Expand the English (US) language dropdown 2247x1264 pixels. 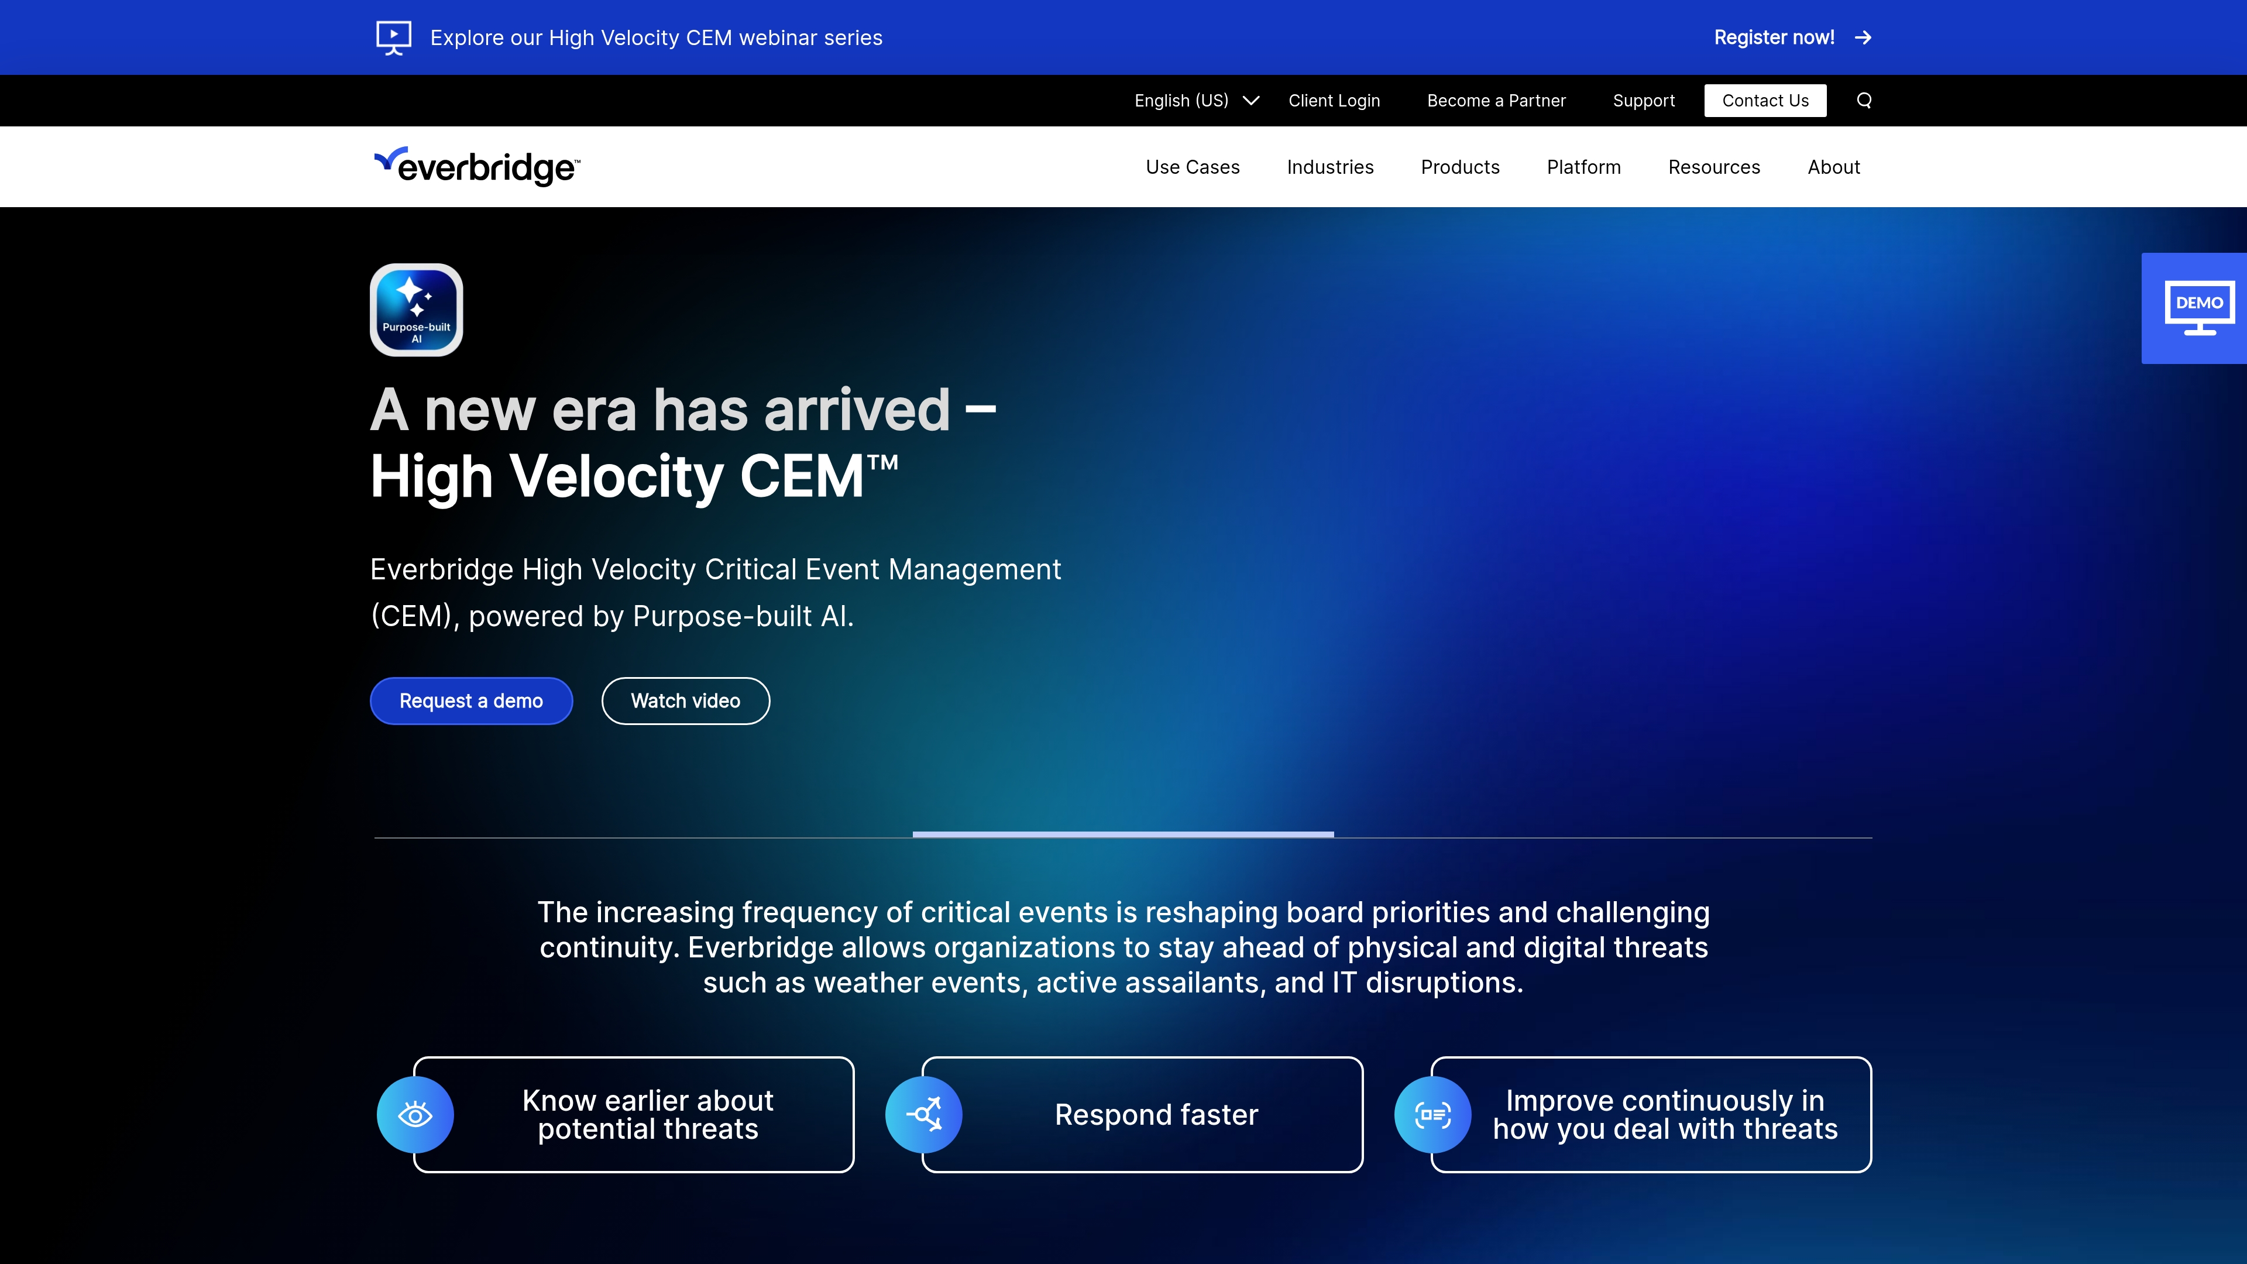pos(1196,100)
